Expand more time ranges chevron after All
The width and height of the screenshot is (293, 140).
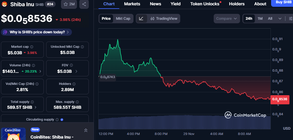[x=280, y=19]
